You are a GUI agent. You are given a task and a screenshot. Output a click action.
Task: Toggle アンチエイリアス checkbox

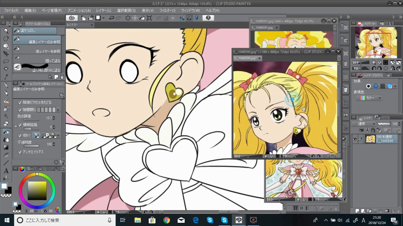tap(20, 152)
